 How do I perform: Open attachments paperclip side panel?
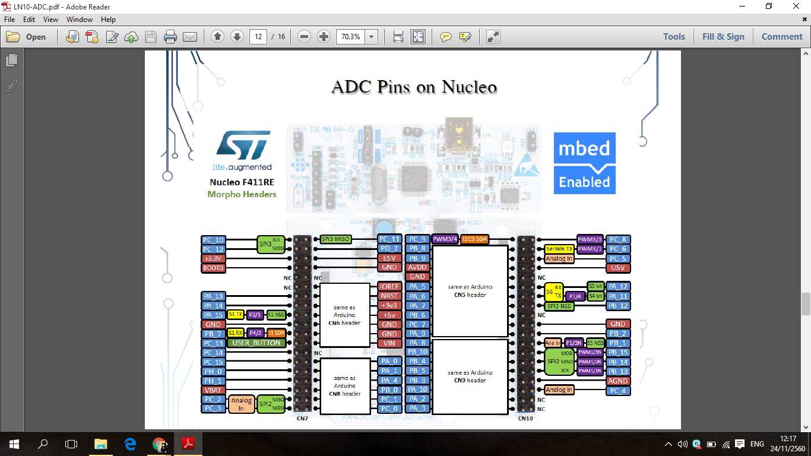pos(11,85)
